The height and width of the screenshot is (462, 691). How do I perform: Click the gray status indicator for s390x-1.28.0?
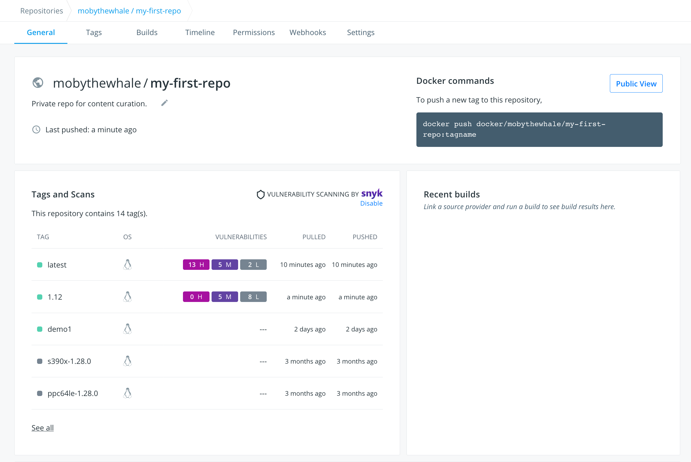coord(40,361)
